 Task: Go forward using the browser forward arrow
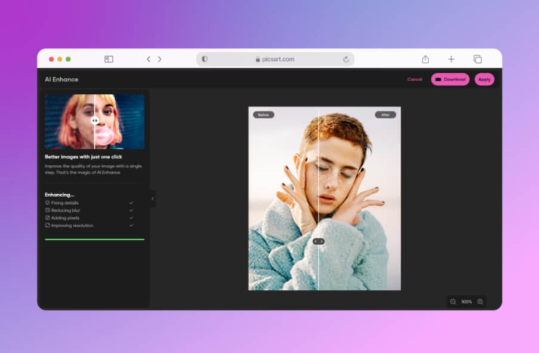160,59
